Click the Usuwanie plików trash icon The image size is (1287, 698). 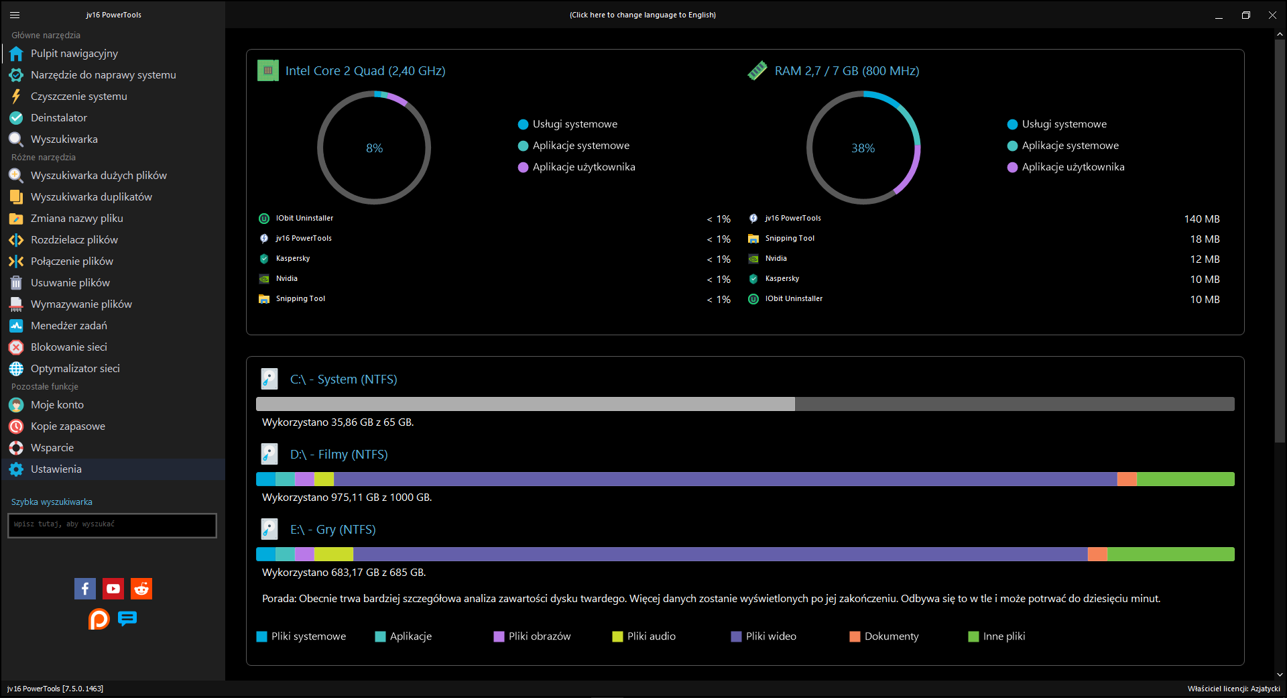(16, 283)
